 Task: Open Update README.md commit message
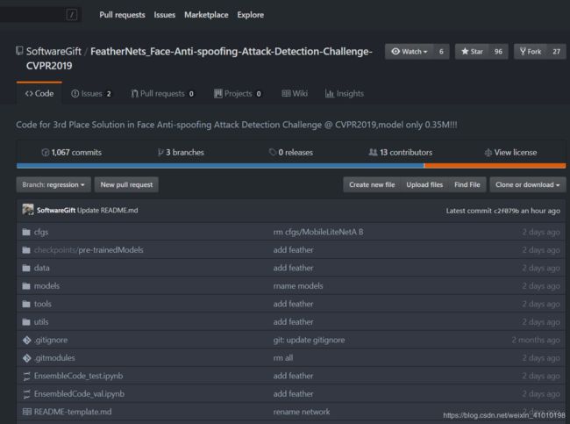coord(108,210)
